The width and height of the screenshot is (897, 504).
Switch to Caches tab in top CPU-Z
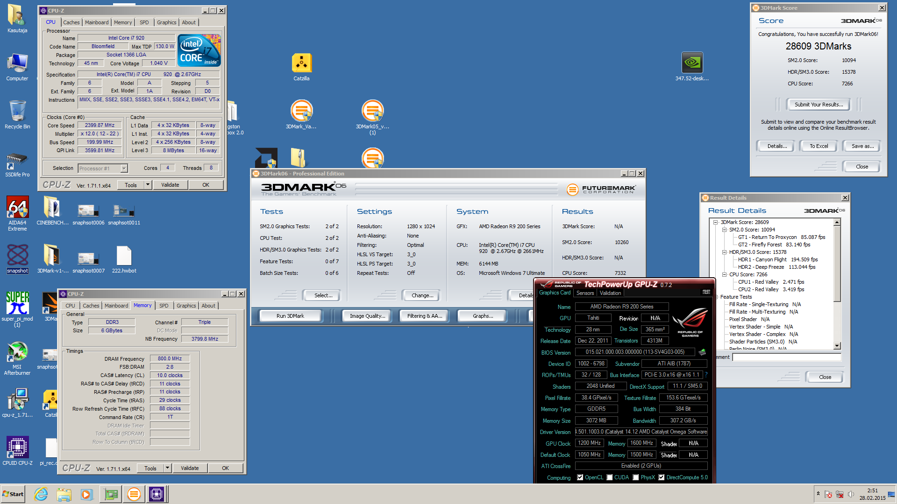(71, 22)
